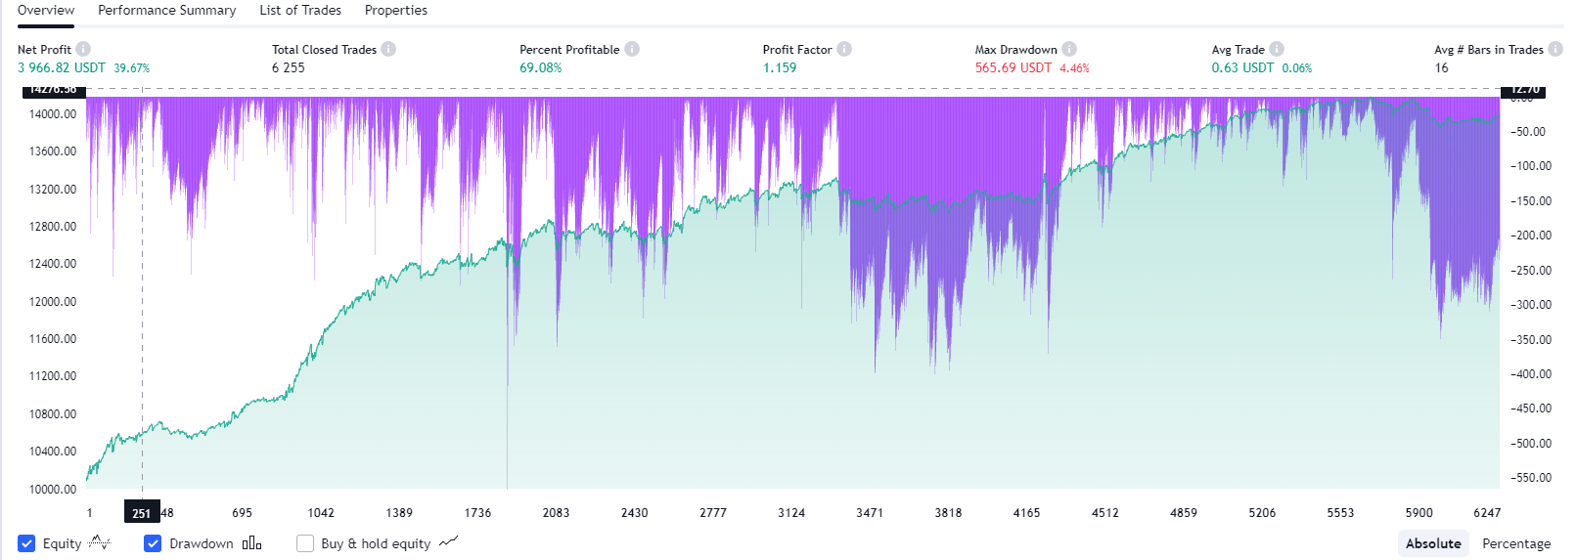This screenshot has width=1577, height=560.
Task: Enable the Buy & hold equity checkbox
Action: 305,543
